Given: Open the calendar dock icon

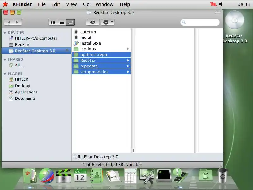Looking at the screenshot, I should click(x=80, y=176).
